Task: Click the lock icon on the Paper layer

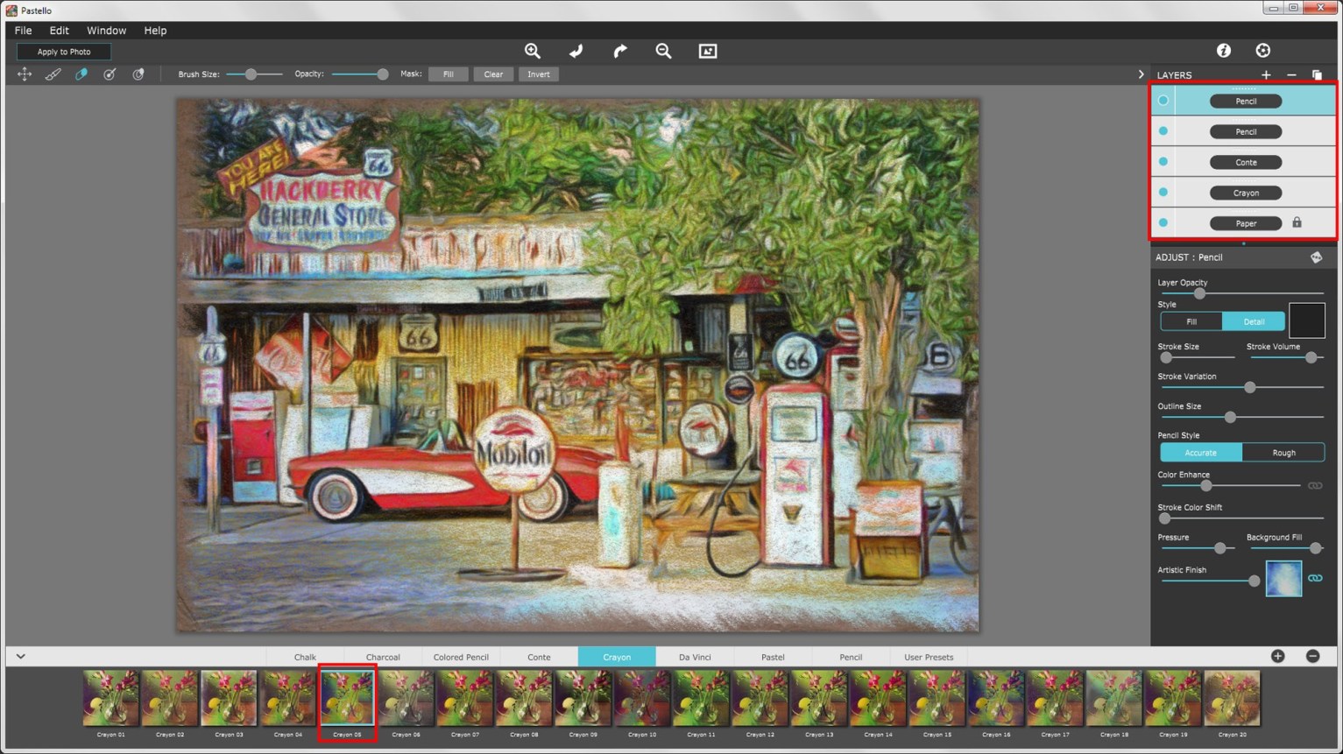Action: tap(1297, 223)
